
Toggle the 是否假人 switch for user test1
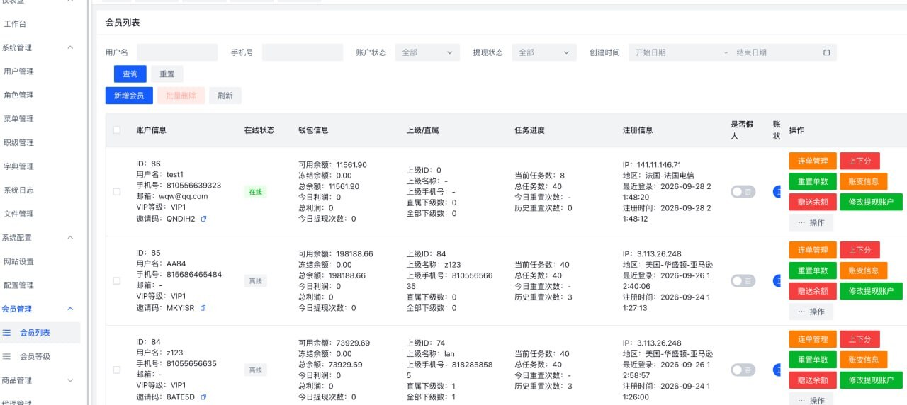point(743,192)
